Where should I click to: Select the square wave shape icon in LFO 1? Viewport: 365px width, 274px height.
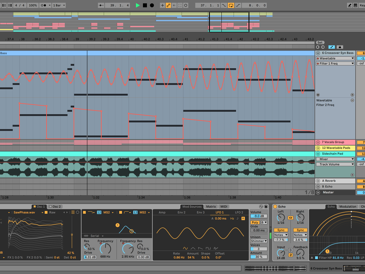point(208,248)
